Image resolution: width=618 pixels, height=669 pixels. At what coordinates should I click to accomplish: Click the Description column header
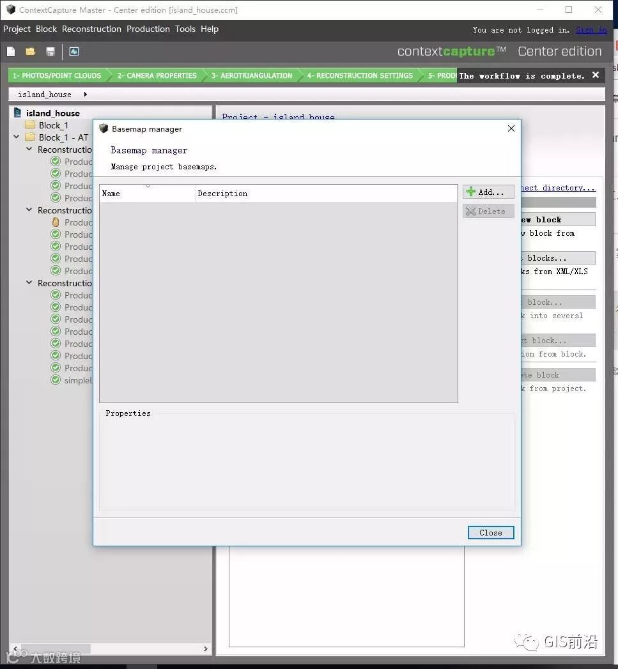point(326,193)
